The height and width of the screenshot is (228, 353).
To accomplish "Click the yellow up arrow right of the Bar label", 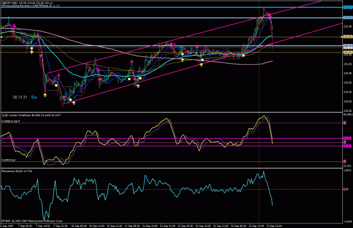I will (x=45, y=95).
